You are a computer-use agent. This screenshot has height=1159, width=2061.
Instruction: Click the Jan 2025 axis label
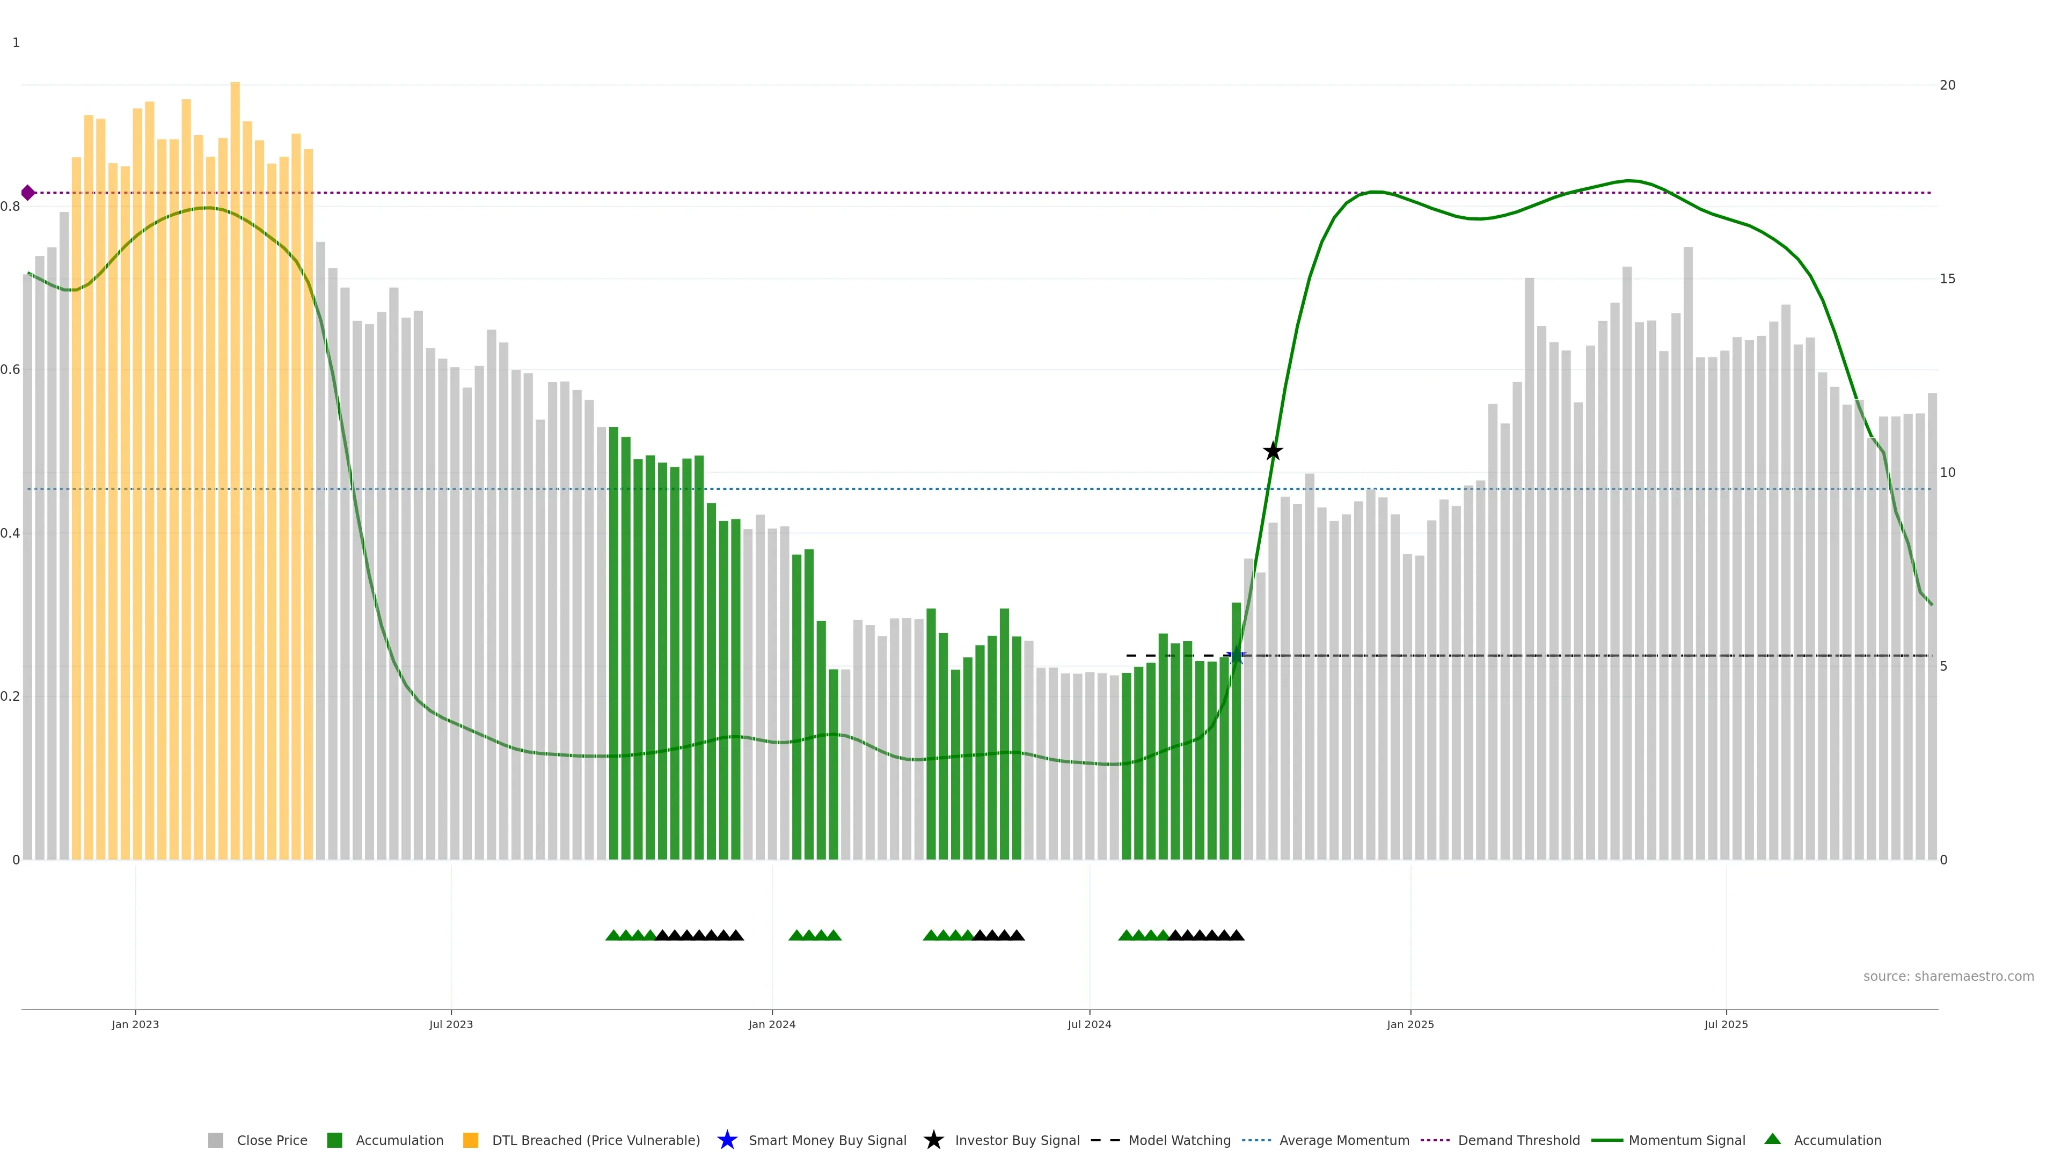(1410, 1024)
